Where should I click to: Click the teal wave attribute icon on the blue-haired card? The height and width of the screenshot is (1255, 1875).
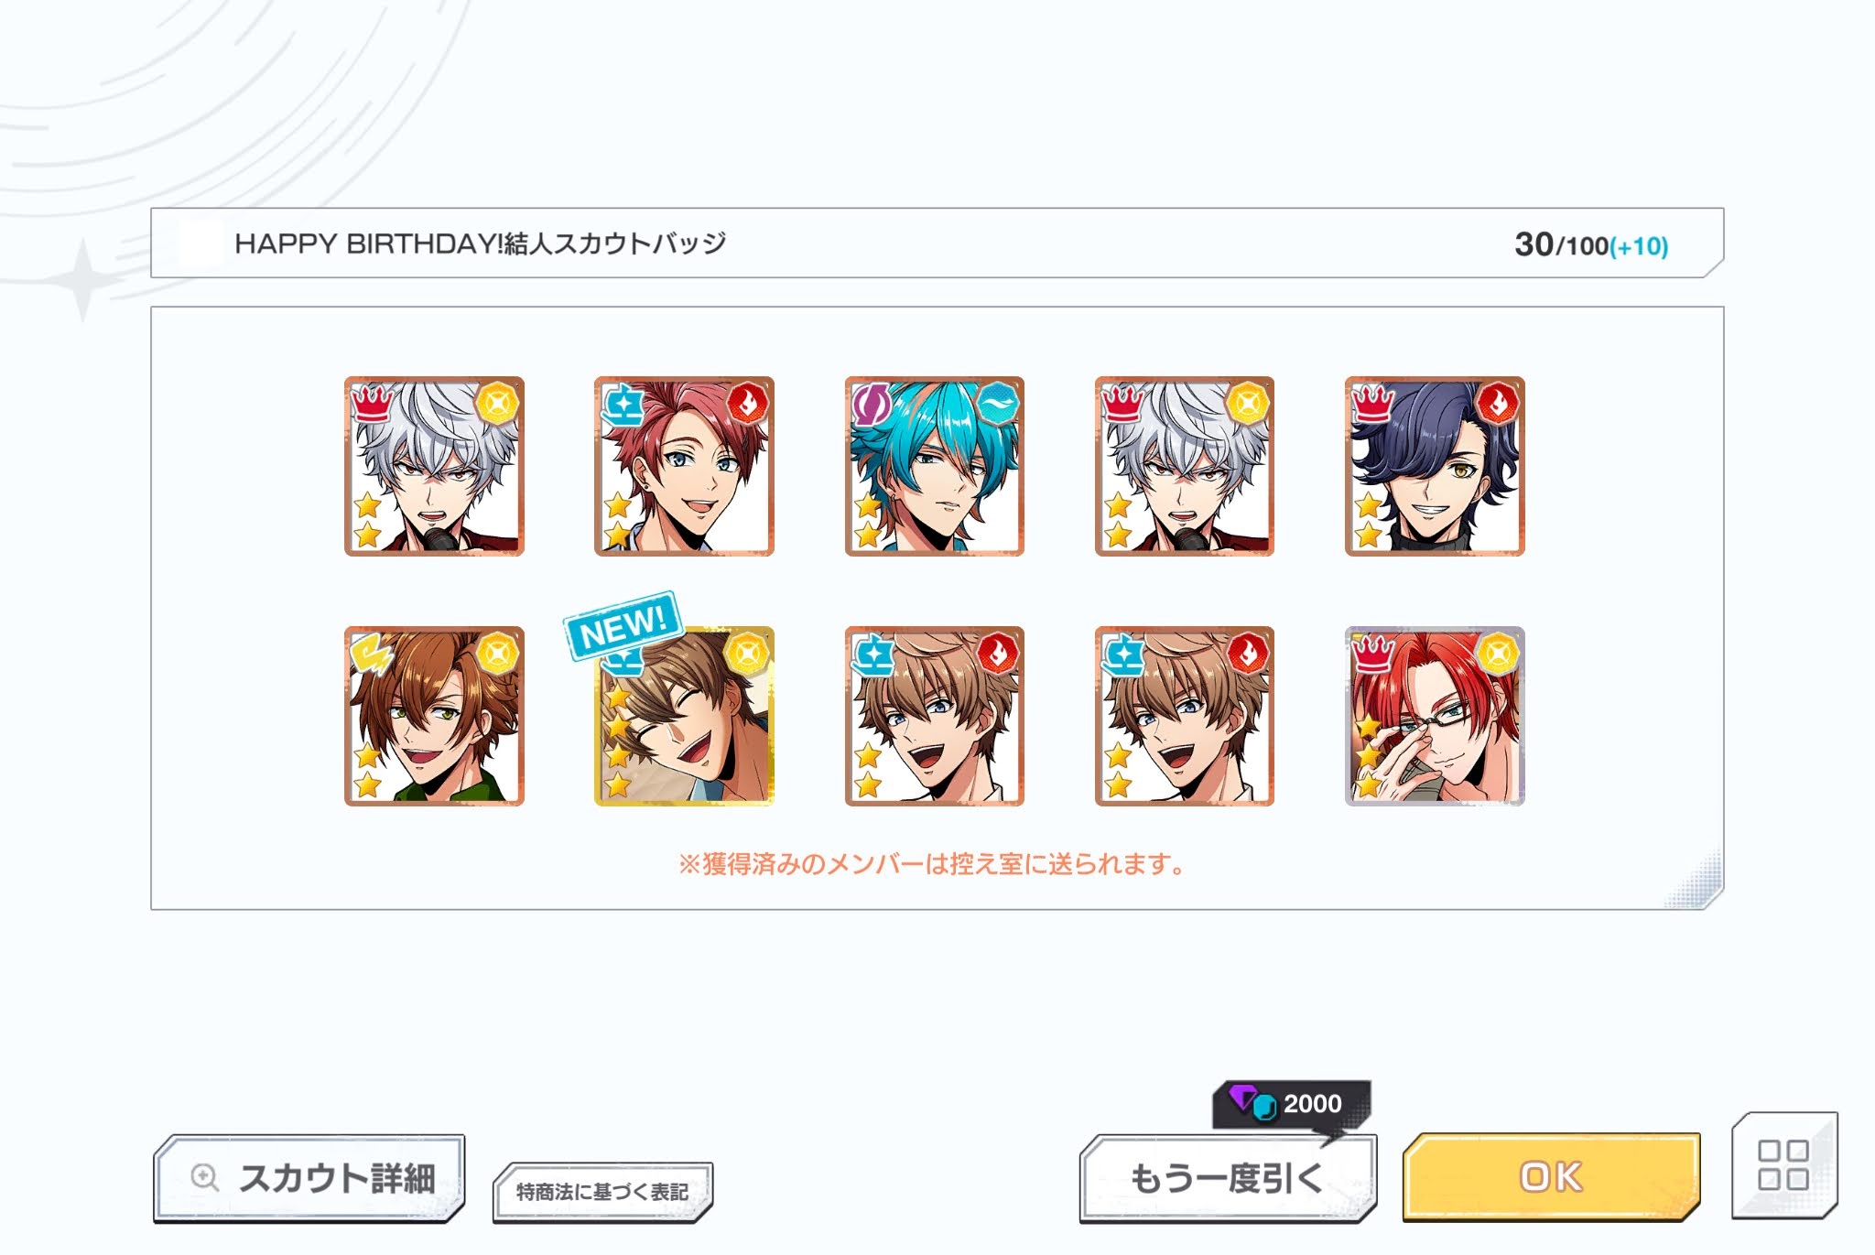click(998, 402)
